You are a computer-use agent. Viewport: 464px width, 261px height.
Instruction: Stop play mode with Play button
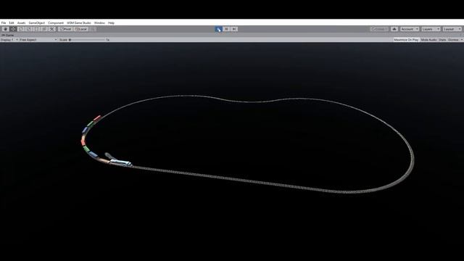(218, 29)
